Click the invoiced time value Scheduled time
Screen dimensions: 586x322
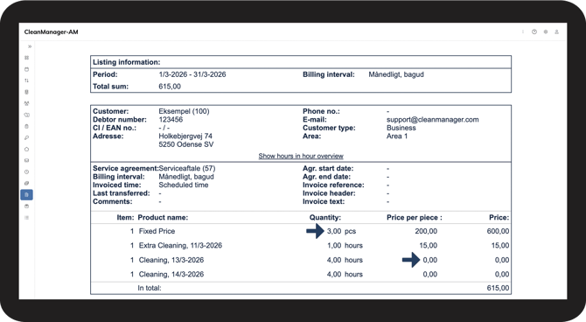[x=184, y=185]
